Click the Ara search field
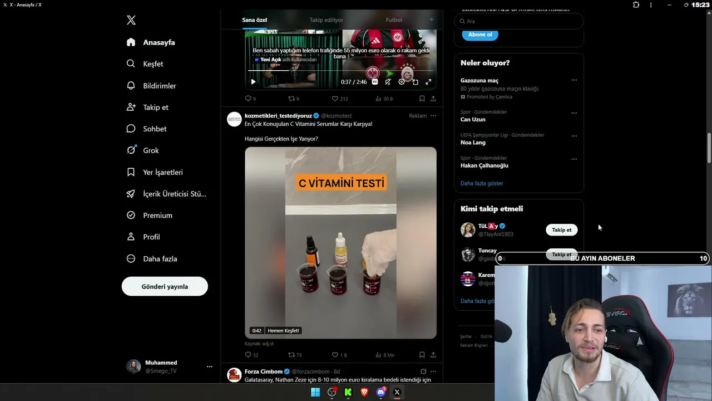The image size is (712, 401). (x=519, y=21)
